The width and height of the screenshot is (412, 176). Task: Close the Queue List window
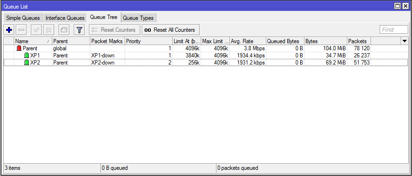(x=405, y=6)
